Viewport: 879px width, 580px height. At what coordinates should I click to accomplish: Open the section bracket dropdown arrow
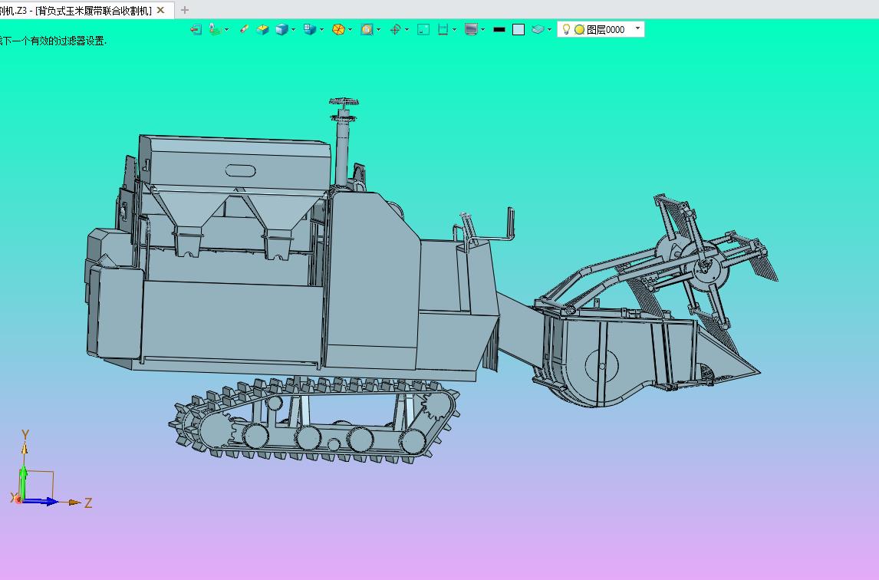tap(454, 29)
